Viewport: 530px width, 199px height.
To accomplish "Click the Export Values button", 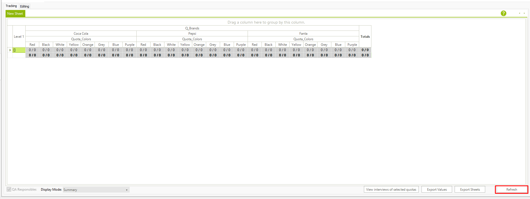I will [x=437, y=189].
